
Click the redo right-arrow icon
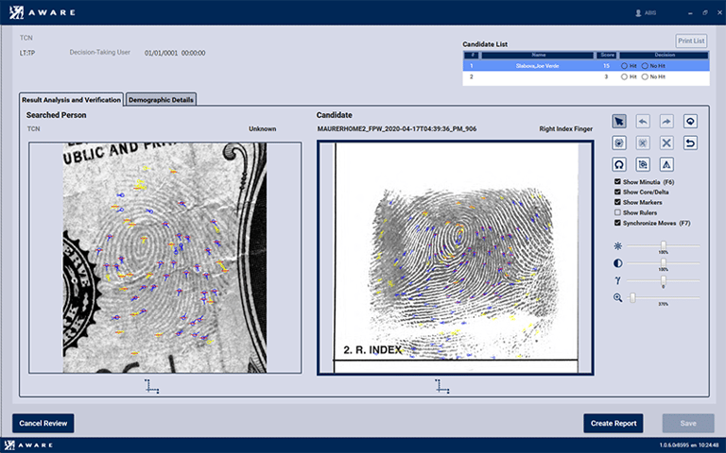click(666, 121)
